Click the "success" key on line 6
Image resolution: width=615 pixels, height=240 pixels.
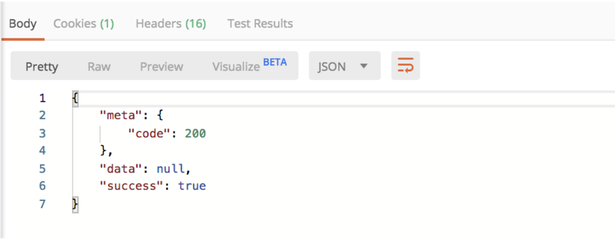[131, 186]
